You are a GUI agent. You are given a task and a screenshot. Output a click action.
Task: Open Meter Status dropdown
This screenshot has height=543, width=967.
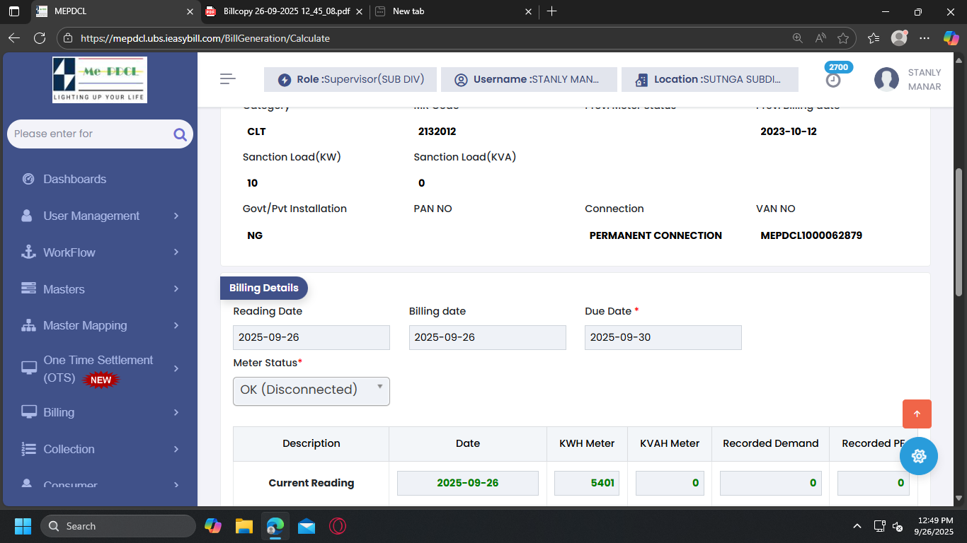click(x=311, y=390)
